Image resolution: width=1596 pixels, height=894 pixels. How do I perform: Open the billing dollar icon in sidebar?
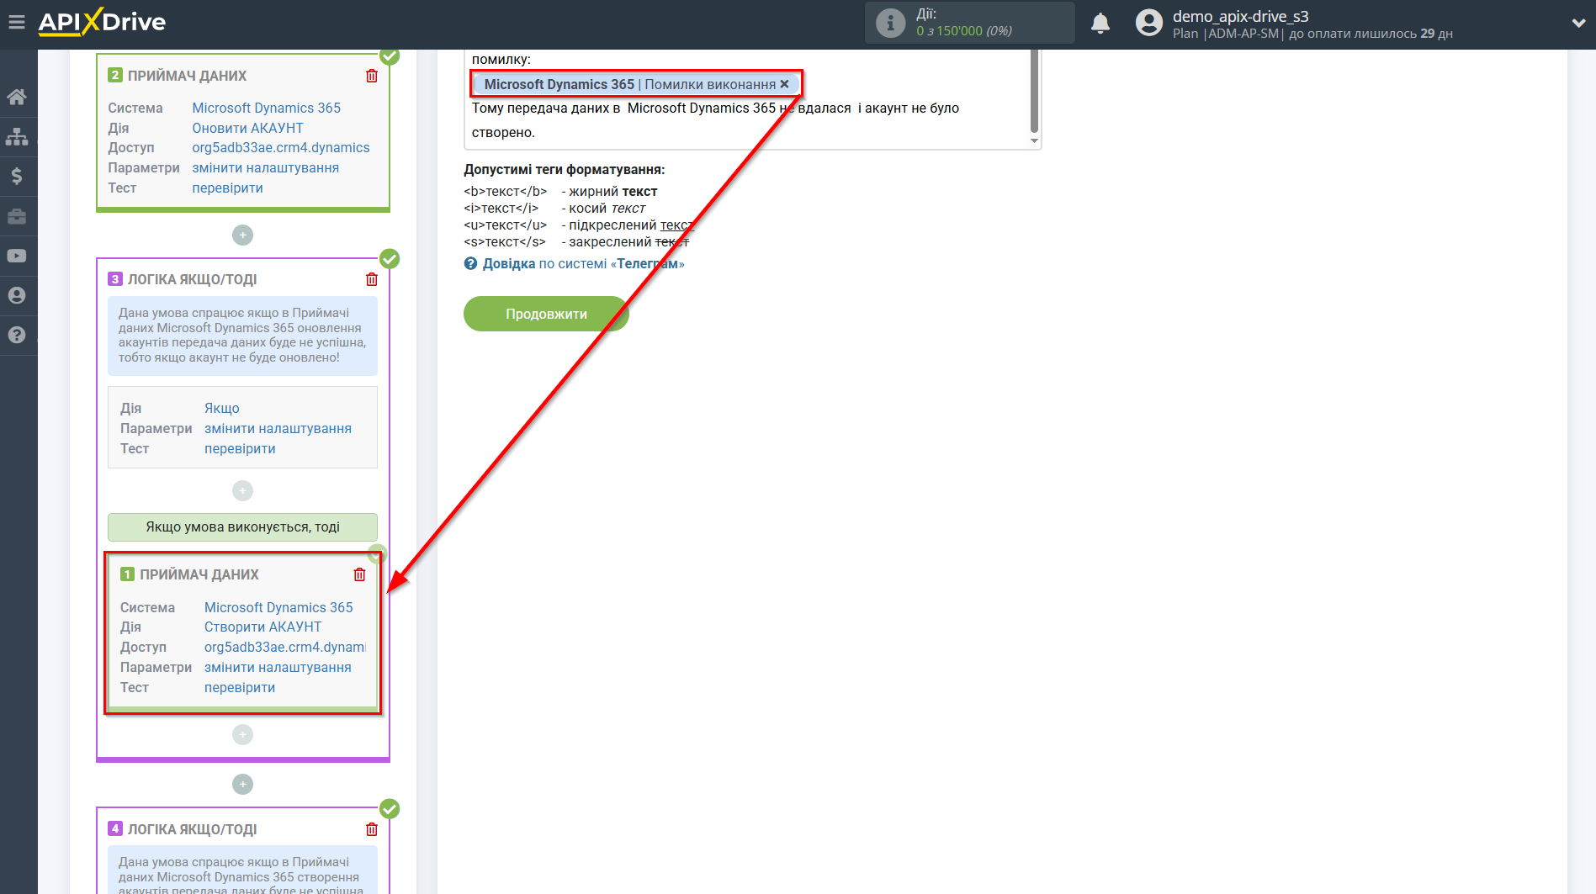17,176
